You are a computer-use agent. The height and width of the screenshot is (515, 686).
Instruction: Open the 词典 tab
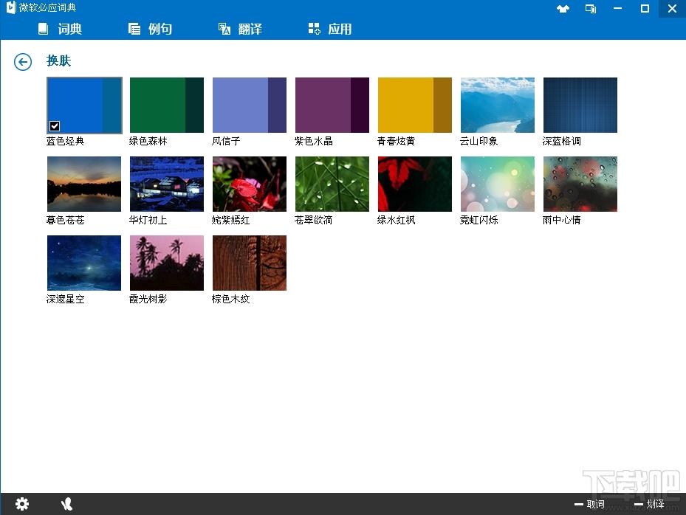point(60,30)
